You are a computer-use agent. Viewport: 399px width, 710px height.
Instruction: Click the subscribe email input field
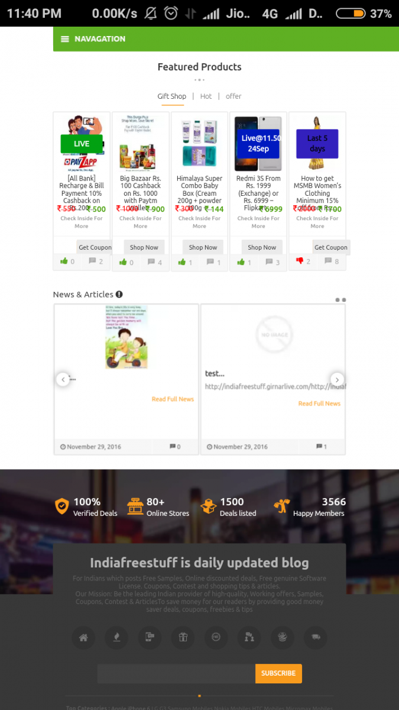tap(176, 673)
